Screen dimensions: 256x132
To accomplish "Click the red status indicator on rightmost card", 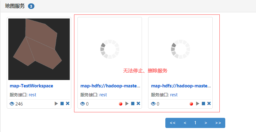I will (x=191, y=104).
